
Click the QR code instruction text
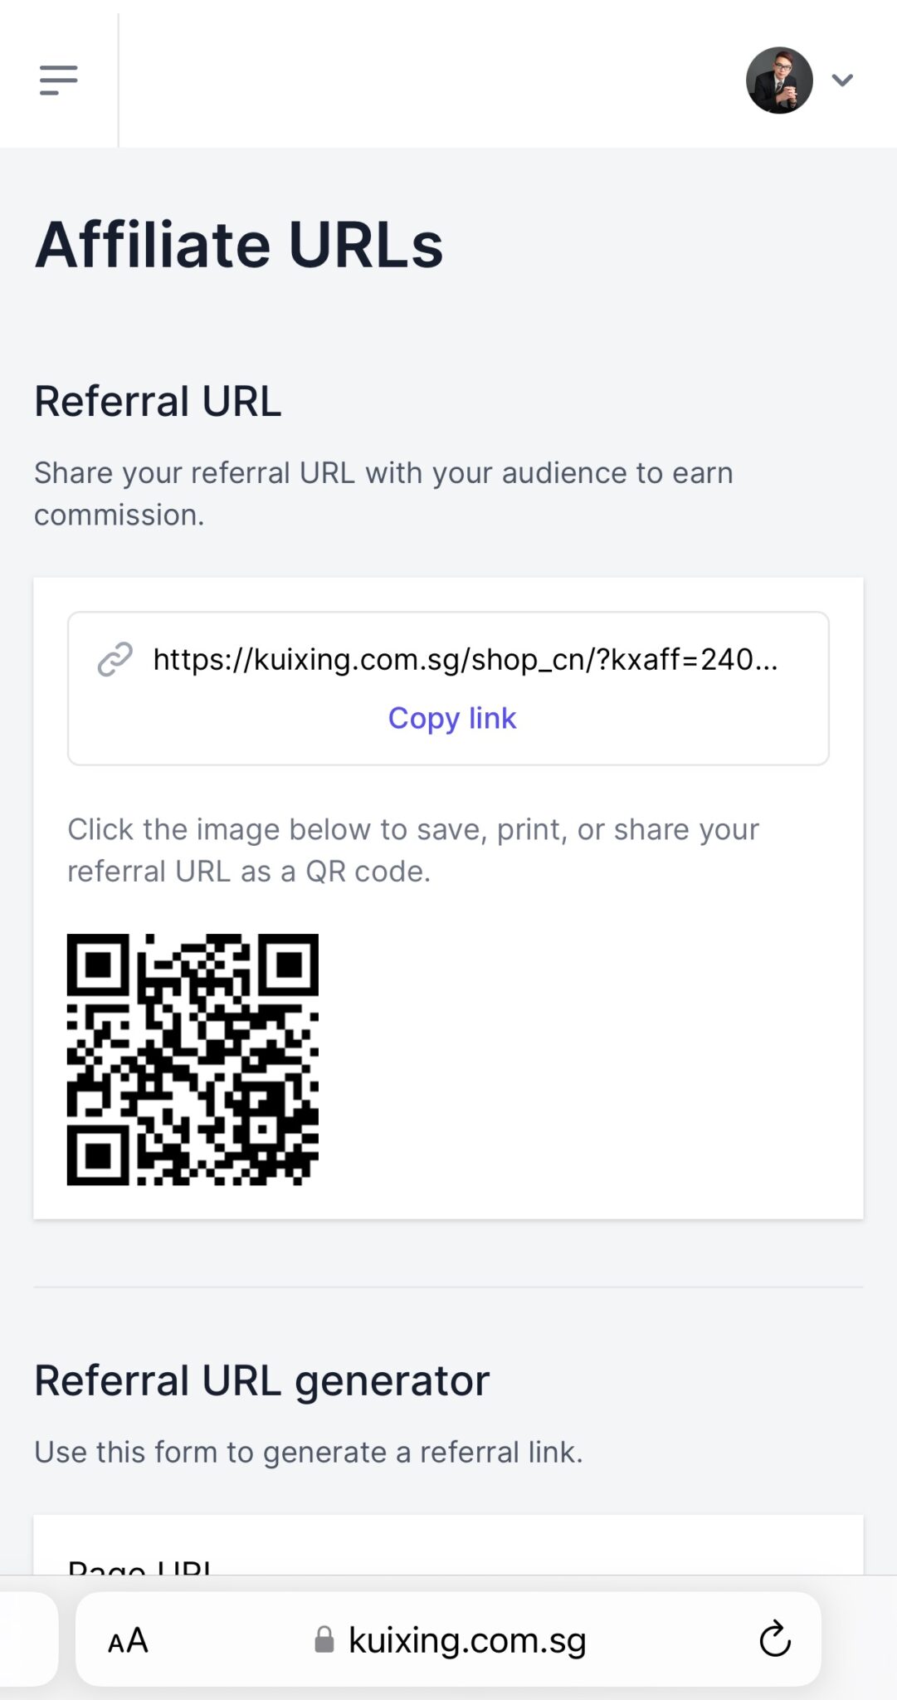(412, 850)
